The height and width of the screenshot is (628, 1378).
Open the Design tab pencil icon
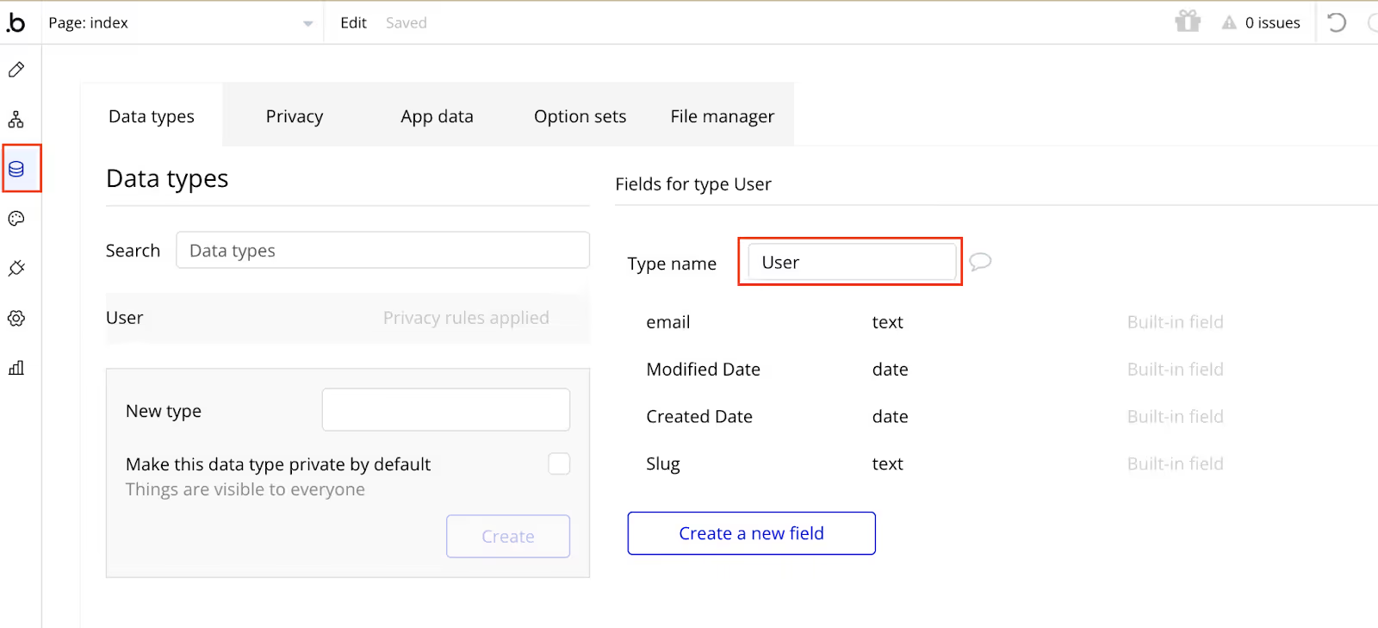coord(16,70)
